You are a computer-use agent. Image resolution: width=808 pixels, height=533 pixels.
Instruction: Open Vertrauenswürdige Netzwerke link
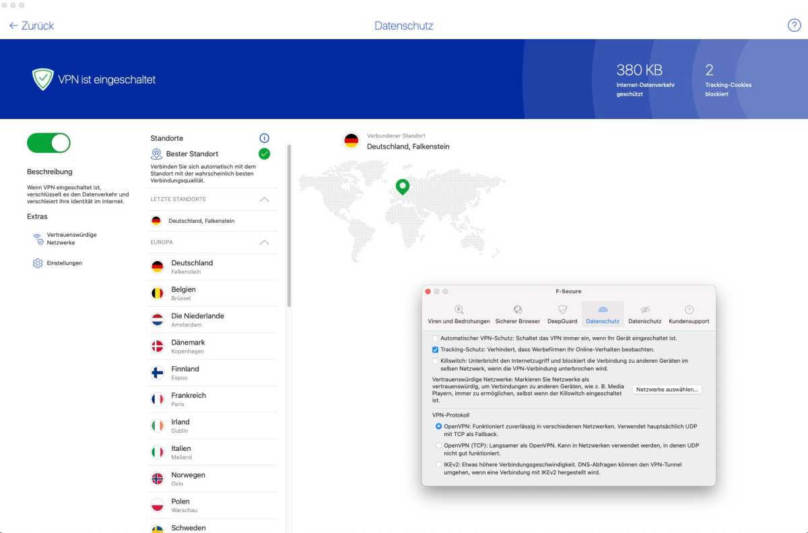coord(71,239)
